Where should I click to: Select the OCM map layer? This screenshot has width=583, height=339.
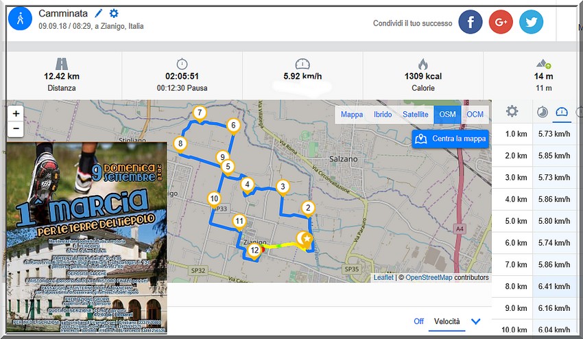475,115
